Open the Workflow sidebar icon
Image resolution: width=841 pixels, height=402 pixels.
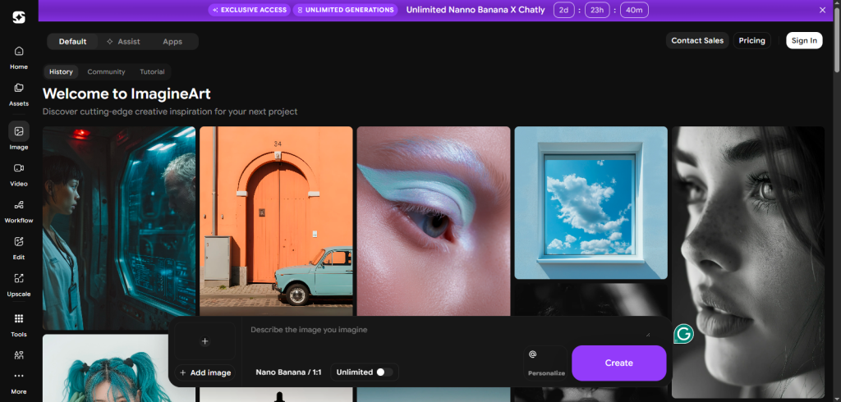(x=19, y=205)
